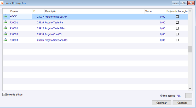Confirm the selection with Confirmar
This screenshot has height=108, width=196.
coord(162,103)
